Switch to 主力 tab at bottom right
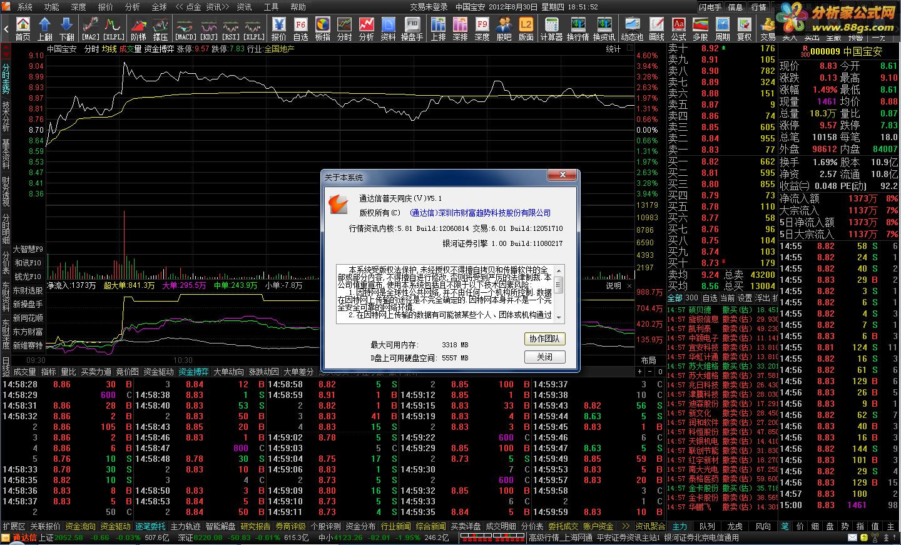 (x=680, y=527)
